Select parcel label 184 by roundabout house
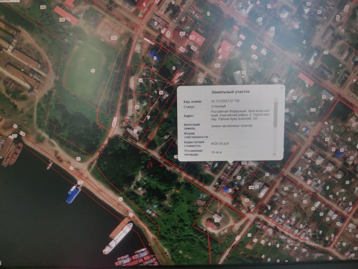Screen dimensions: 358x269 pos(217,220)
